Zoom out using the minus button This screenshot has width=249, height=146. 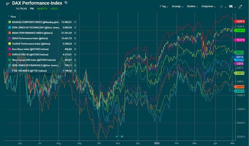pyautogui.click(x=117, y=136)
